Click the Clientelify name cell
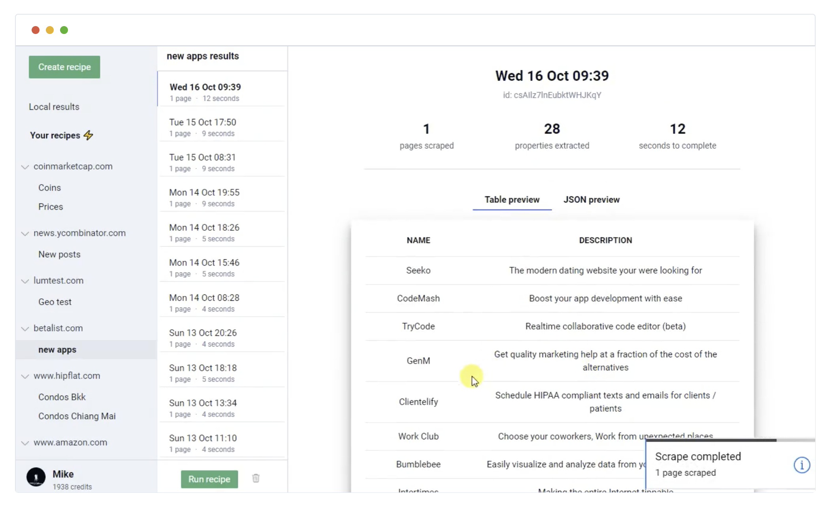 [x=418, y=402]
